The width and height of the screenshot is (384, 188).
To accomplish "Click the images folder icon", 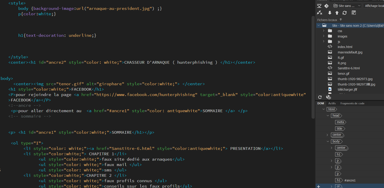I will 330,36.
